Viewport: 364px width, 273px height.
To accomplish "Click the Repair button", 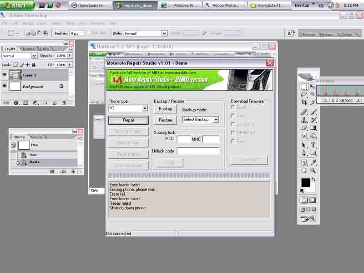I will tap(128, 120).
